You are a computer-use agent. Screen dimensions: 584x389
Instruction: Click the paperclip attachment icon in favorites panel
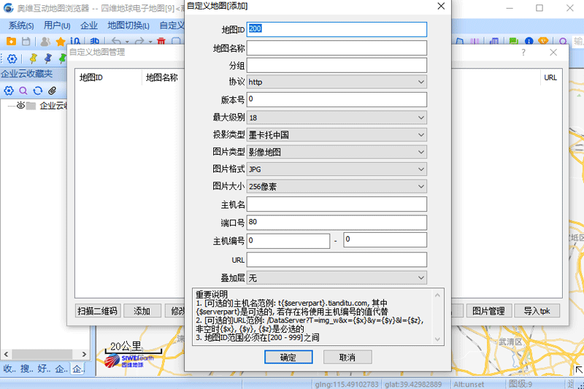pos(52,90)
